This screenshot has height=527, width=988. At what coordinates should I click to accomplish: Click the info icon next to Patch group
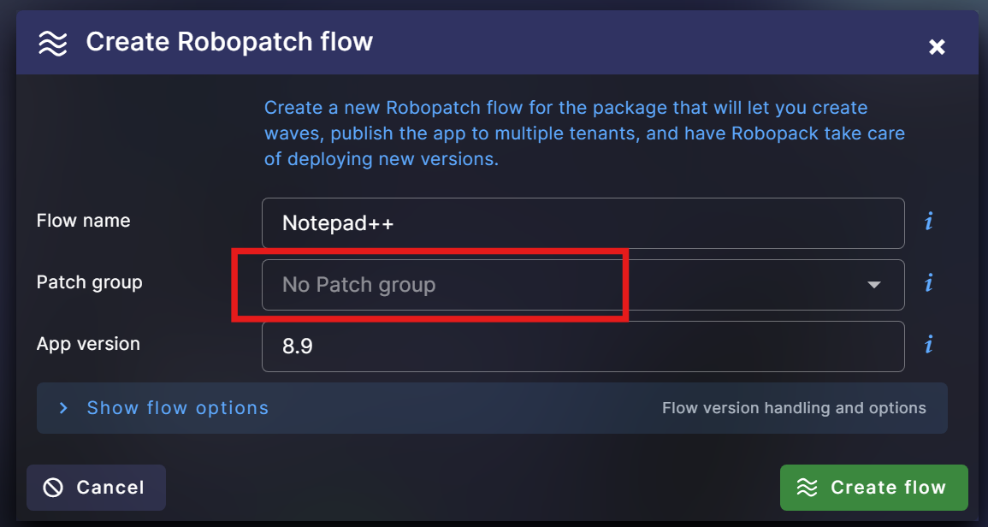tap(927, 283)
